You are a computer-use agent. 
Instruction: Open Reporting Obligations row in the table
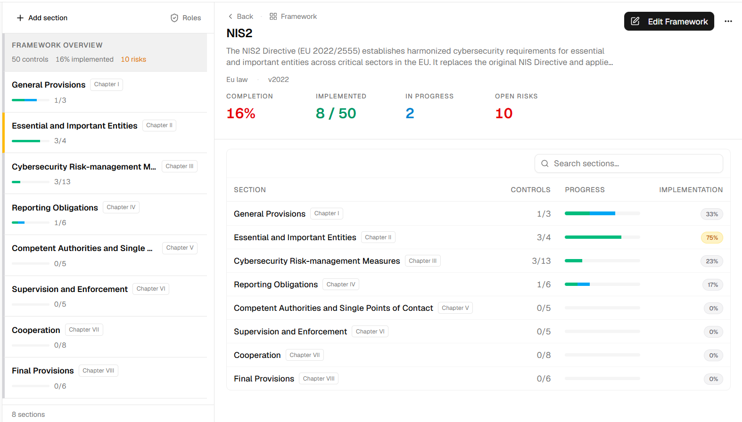(478, 284)
